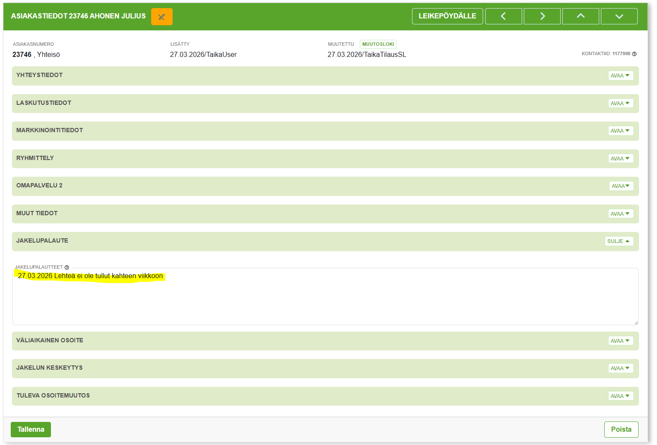Image resolution: width=657 pixels, height=445 pixels.
Task: Expand the Omapalvelu 2 section
Action: click(621, 186)
